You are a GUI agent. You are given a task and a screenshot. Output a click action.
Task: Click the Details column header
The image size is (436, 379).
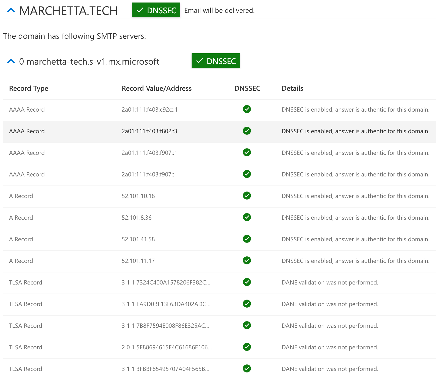point(292,88)
